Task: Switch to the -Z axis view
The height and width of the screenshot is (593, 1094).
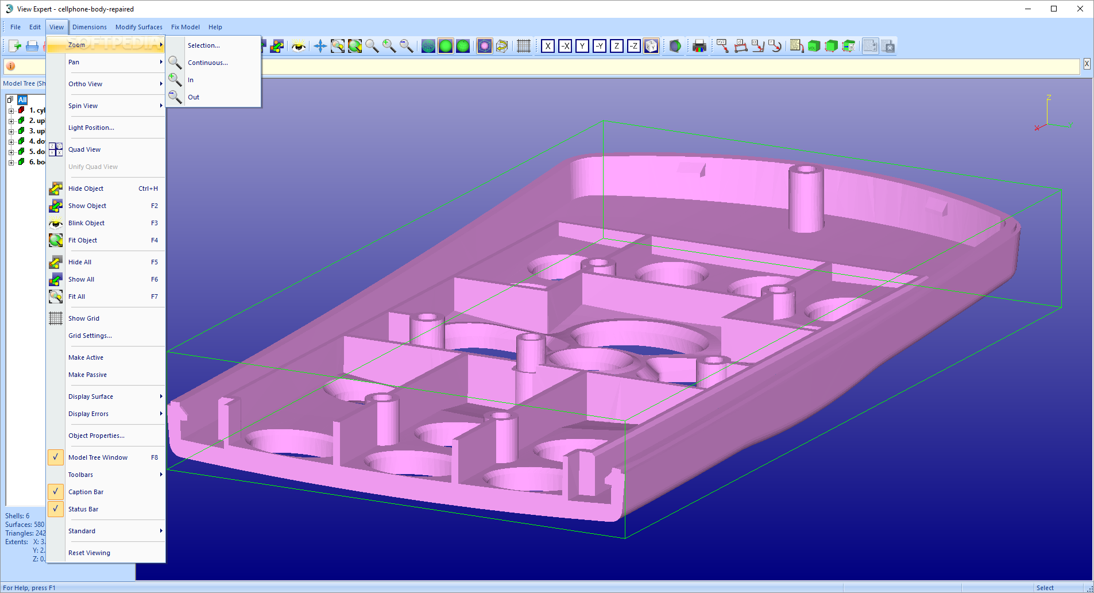Action: [634, 46]
